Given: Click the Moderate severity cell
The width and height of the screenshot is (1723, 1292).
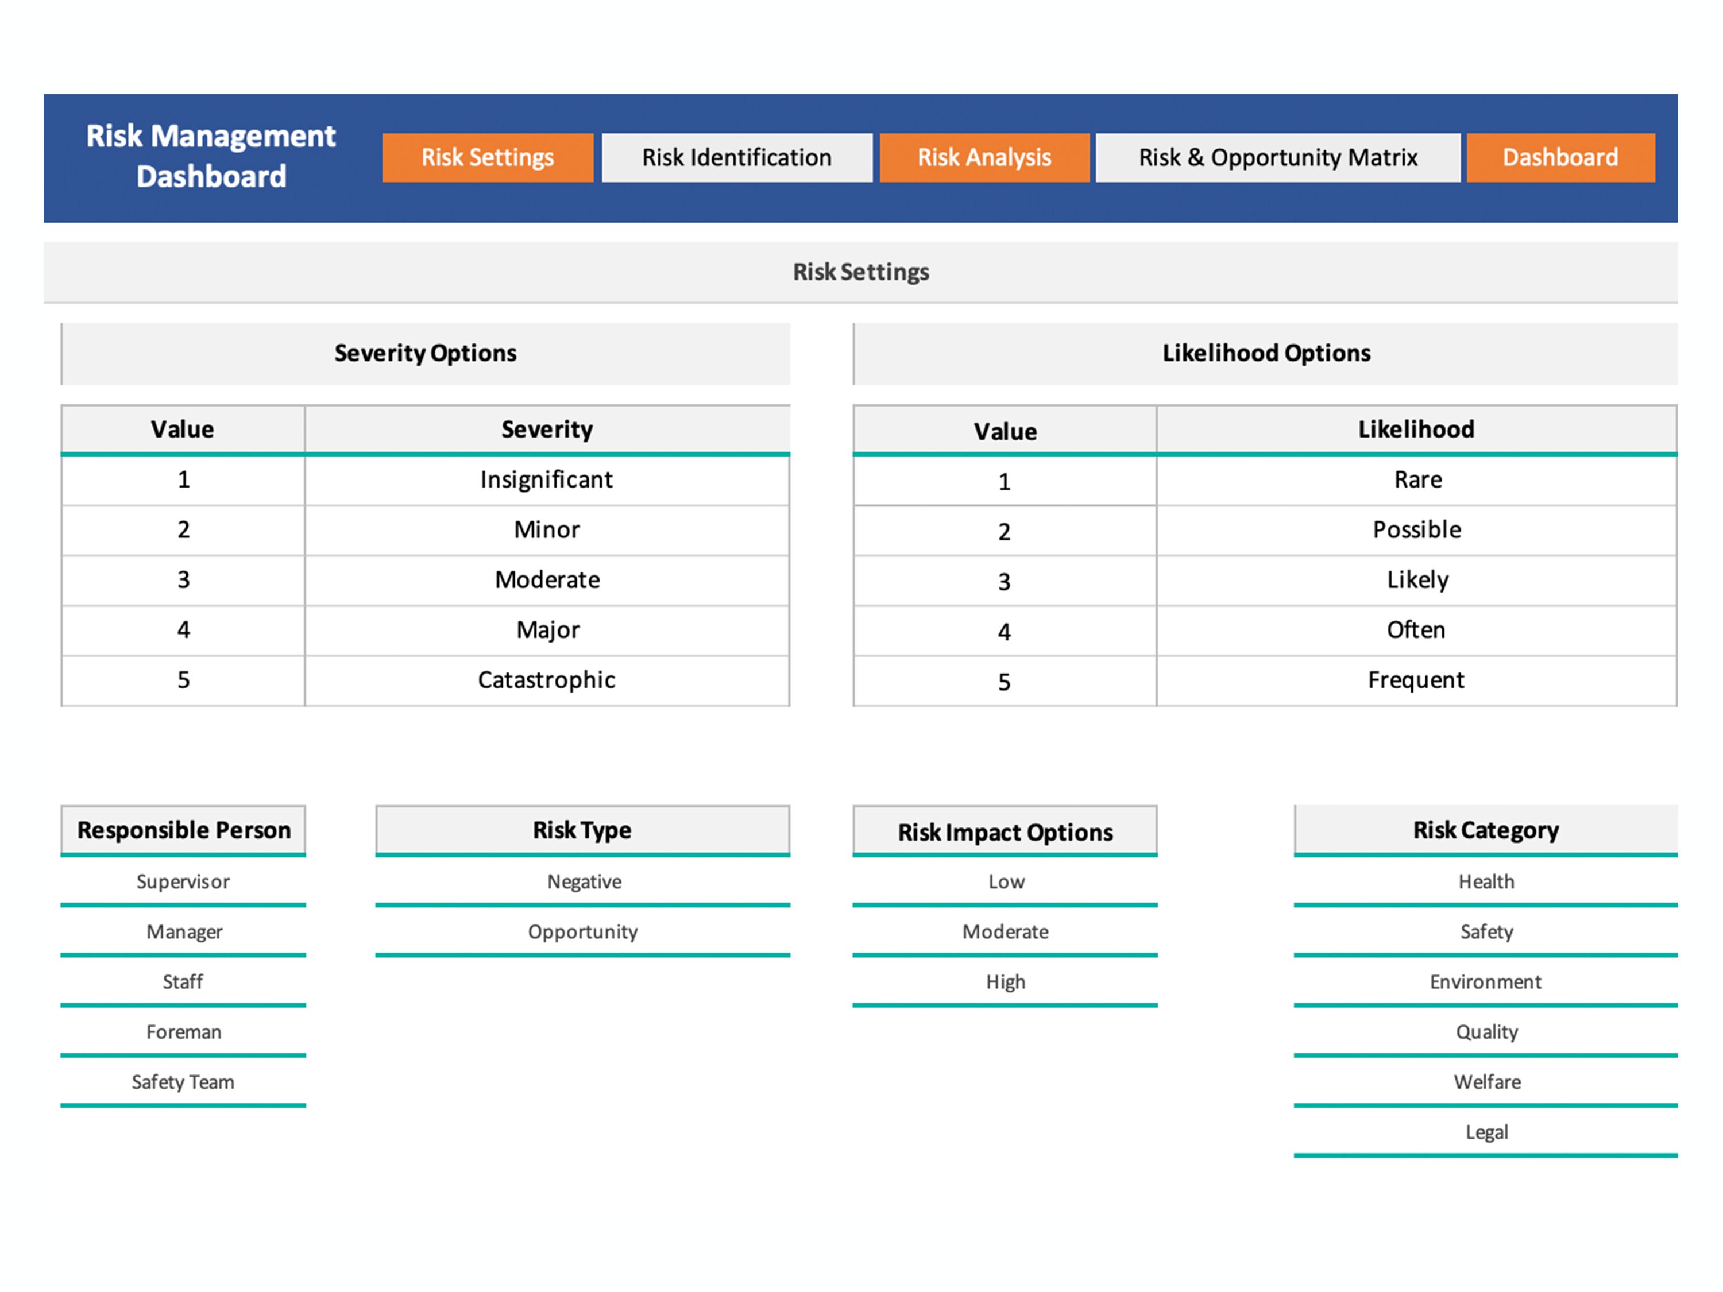Looking at the screenshot, I should point(545,579).
